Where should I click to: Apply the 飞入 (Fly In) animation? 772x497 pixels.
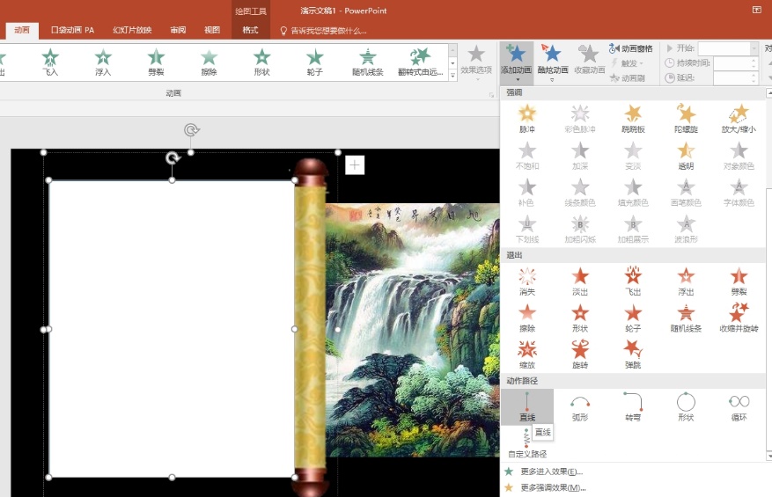click(50, 62)
